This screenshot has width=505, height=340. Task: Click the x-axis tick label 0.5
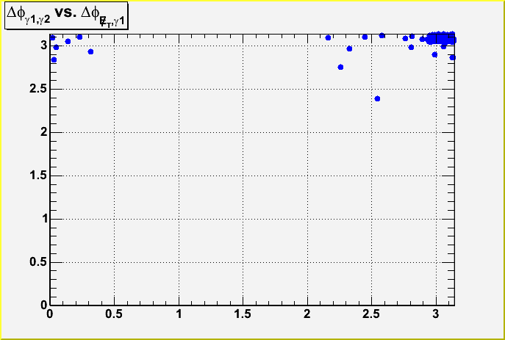(114, 315)
